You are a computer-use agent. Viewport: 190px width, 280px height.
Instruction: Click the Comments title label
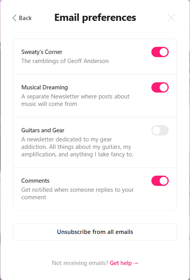pos(35,181)
